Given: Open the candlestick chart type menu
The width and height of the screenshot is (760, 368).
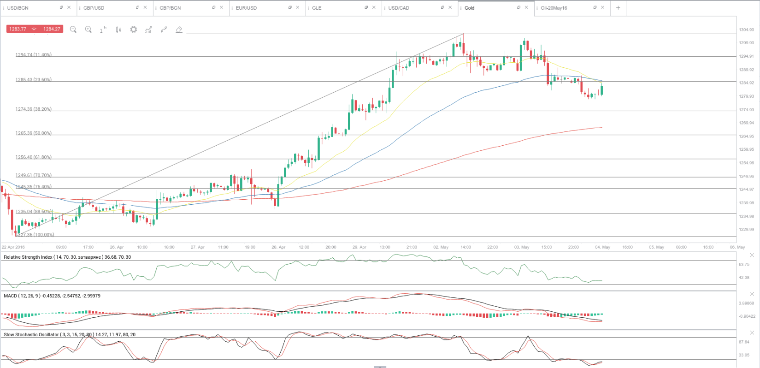Looking at the screenshot, I should tap(118, 30).
